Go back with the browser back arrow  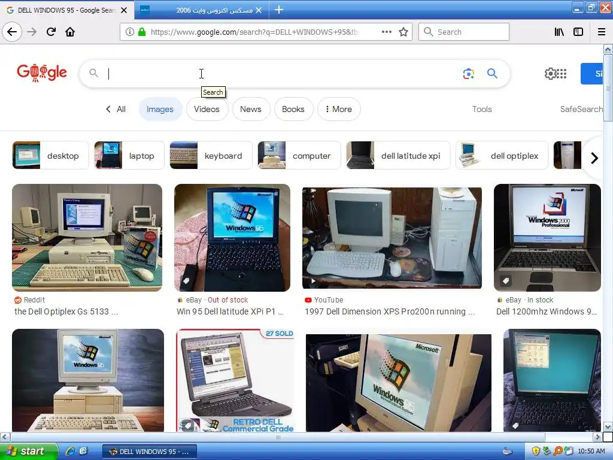(x=12, y=32)
